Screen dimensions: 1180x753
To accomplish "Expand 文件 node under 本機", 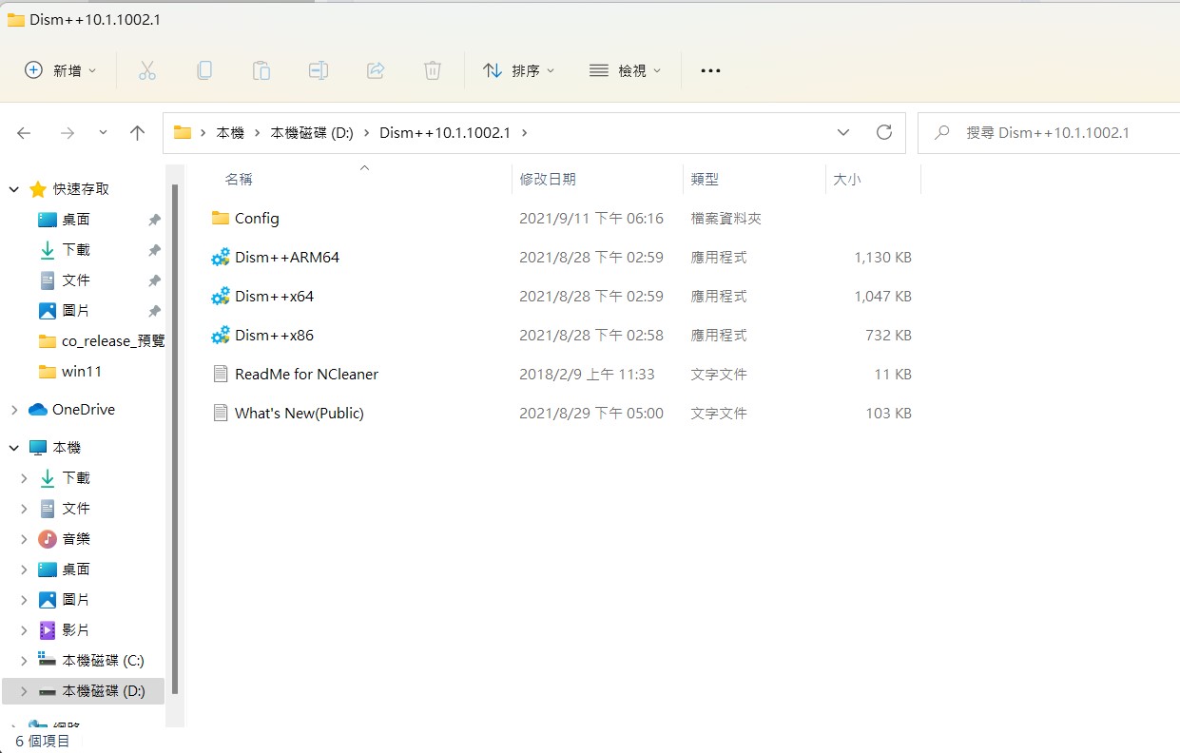I will pyautogui.click(x=24, y=508).
